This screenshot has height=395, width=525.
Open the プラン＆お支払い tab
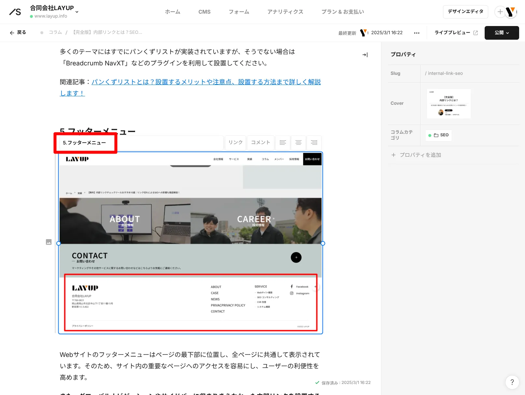[343, 12]
